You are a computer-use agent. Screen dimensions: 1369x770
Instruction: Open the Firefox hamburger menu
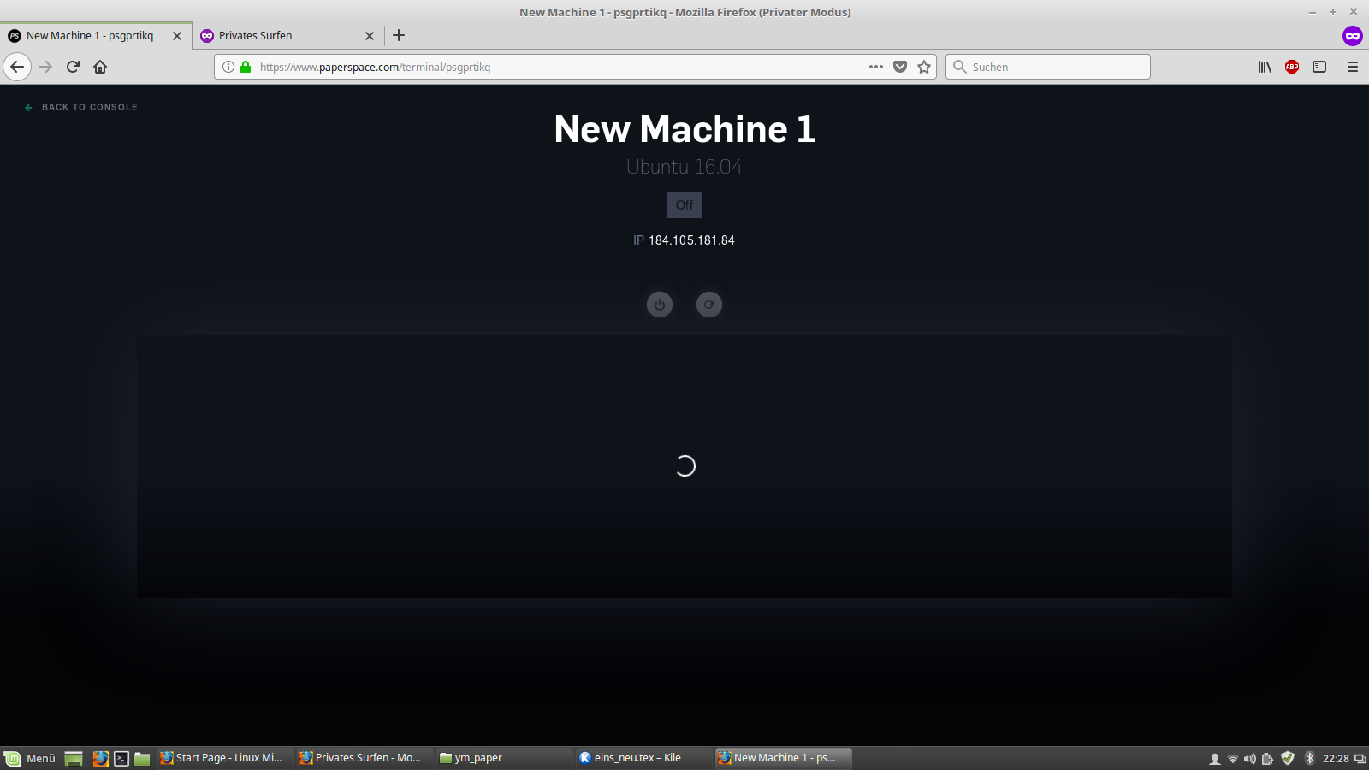(x=1353, y=67)
